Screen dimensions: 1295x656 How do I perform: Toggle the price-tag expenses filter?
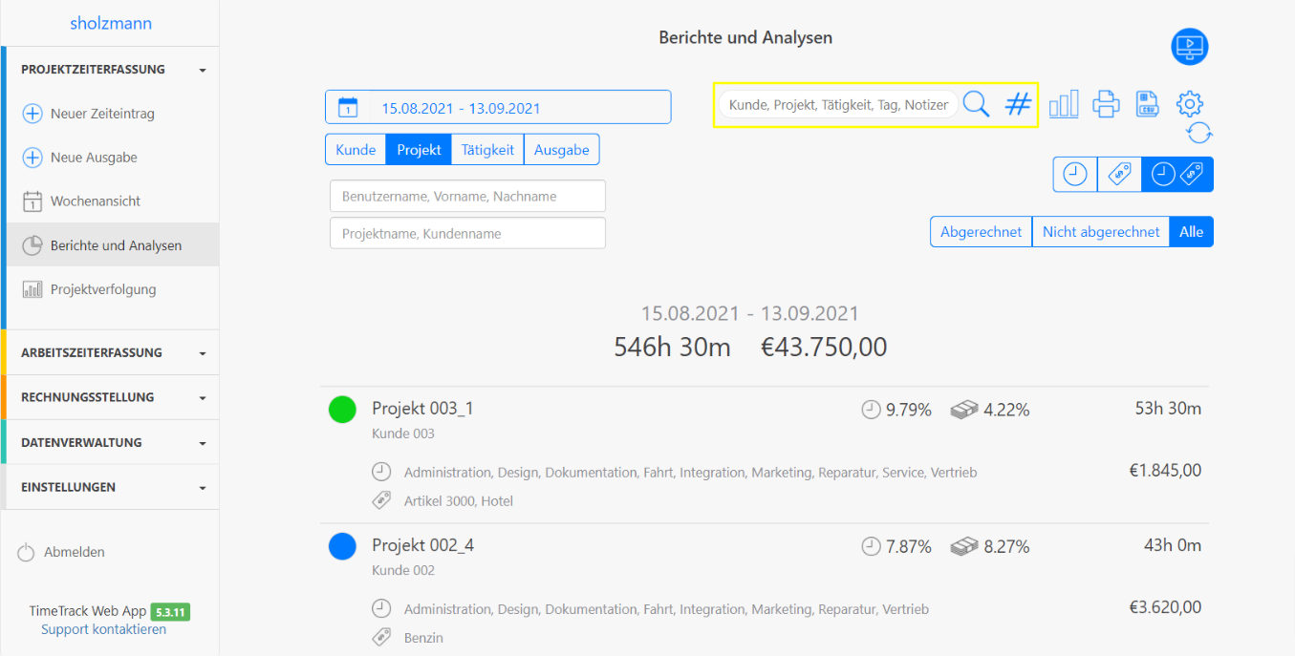(x=1118, y=174)
